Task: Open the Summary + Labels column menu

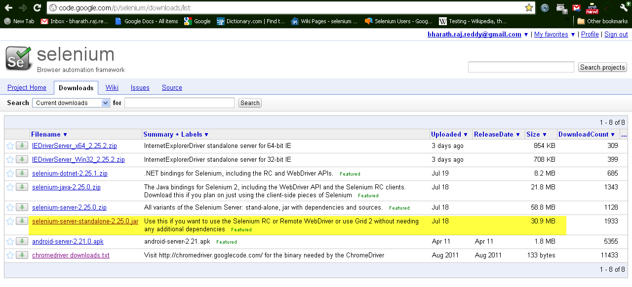Action: [176, 134]
